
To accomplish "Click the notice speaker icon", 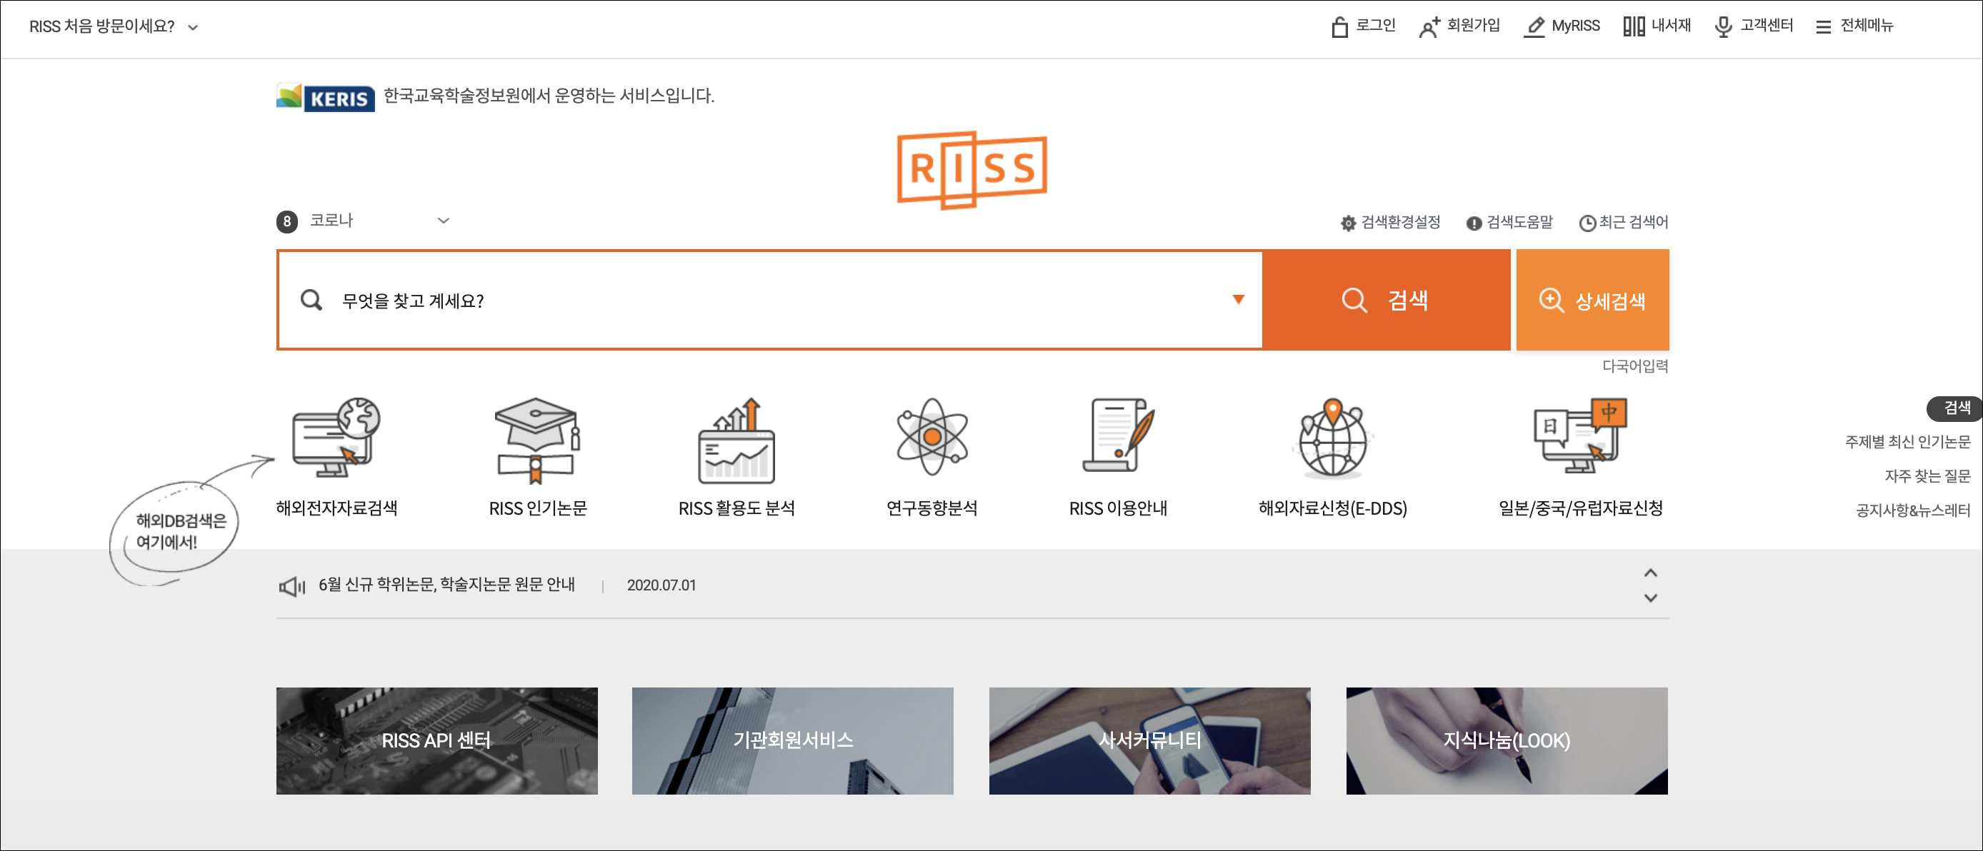I will pos(291,587).
